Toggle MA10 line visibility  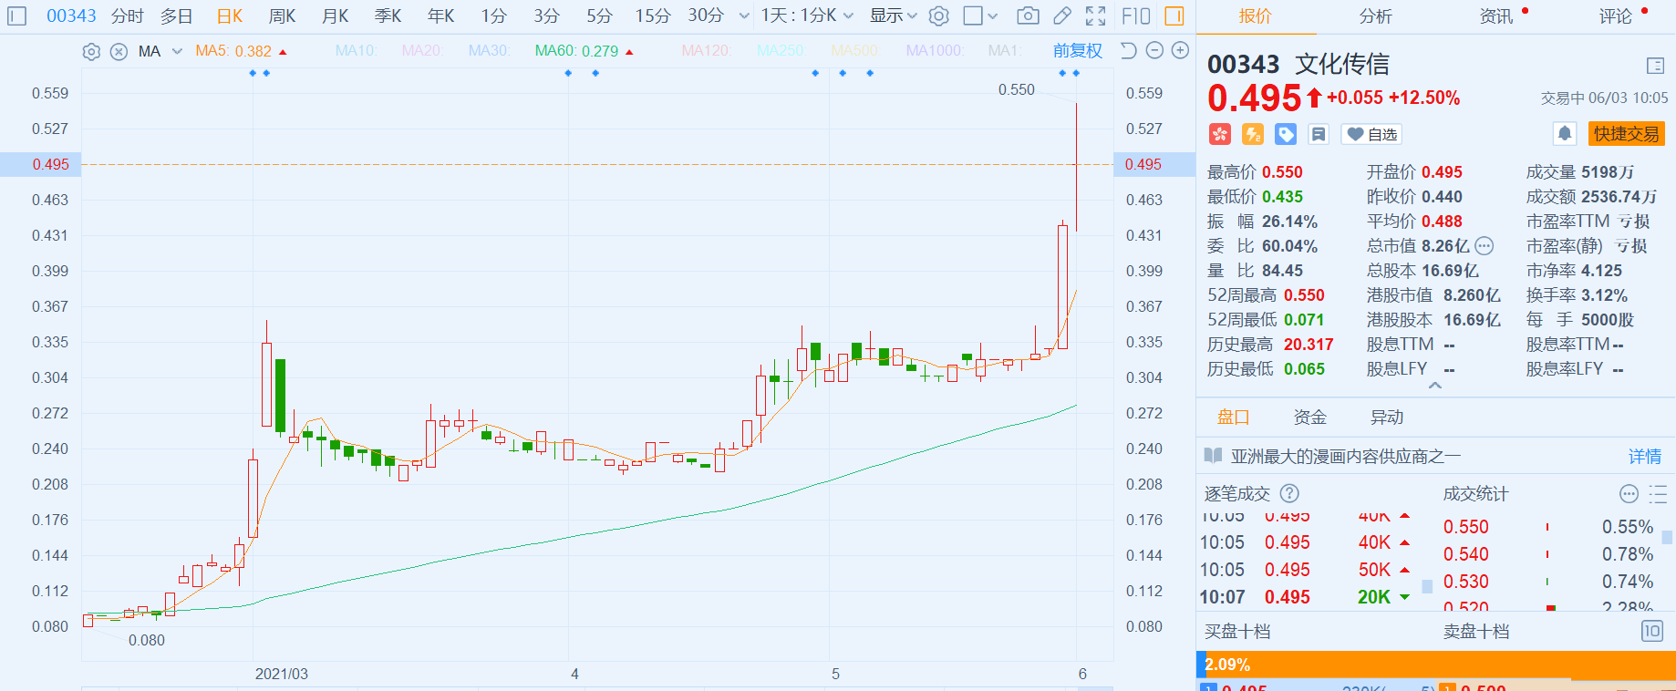pos(356,51)
